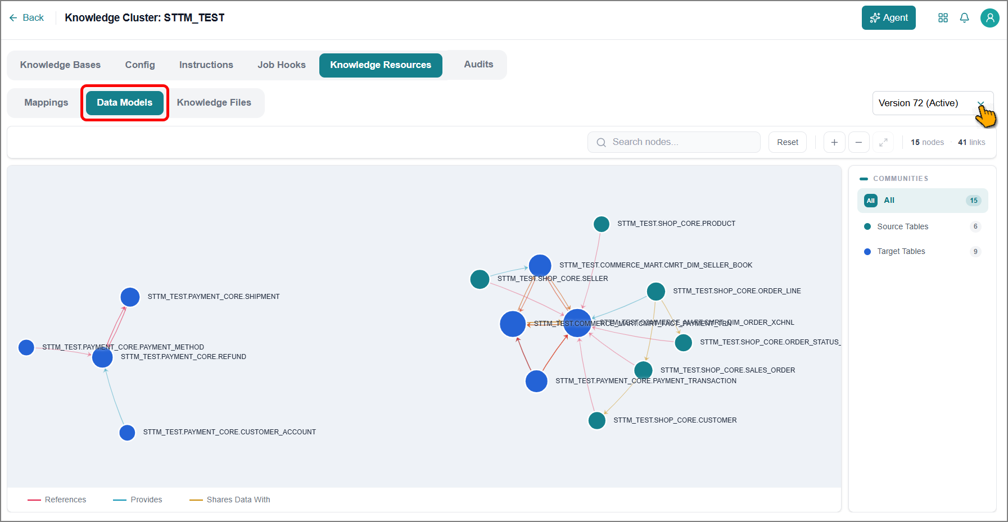Click the Provides legend entry
This screenshot has width=1008, height=522.
click(138, 500)
